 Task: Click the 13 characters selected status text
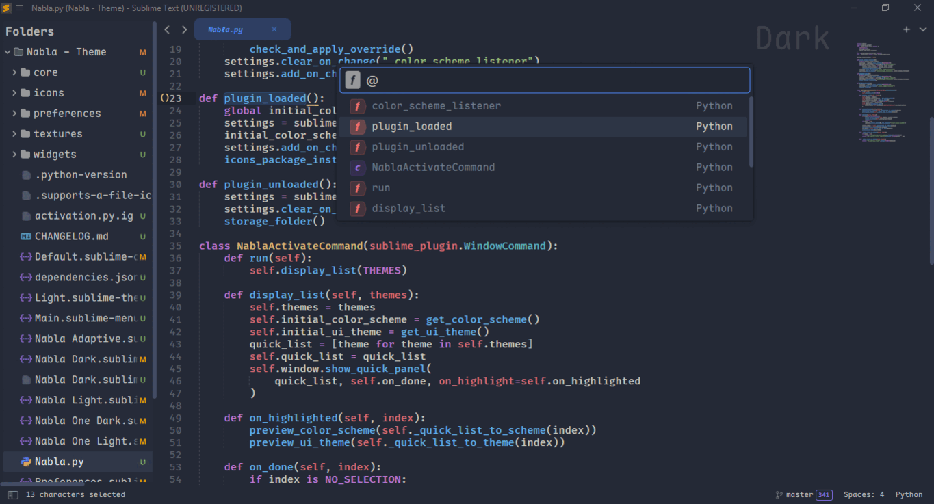[75, 494]
